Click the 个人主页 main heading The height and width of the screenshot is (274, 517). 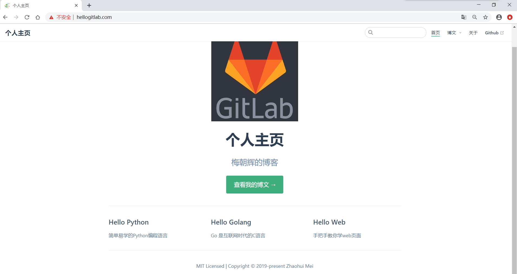point(255,140)
